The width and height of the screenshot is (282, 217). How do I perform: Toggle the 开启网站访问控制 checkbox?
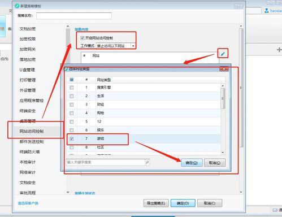point(82,38)
